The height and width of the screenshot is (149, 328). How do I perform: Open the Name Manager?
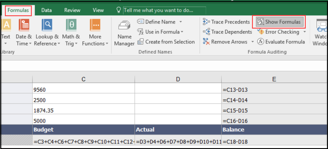click(x=125, y=33)
